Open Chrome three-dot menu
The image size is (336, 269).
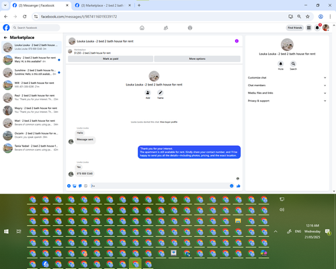tap(330, 17)
